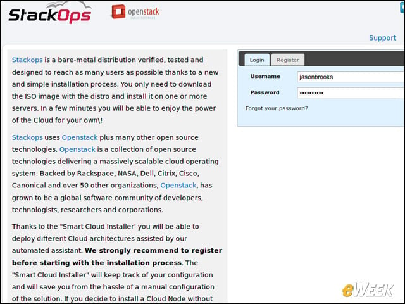
Task: Switch to the Register tab
Action: tap(288, 60)
